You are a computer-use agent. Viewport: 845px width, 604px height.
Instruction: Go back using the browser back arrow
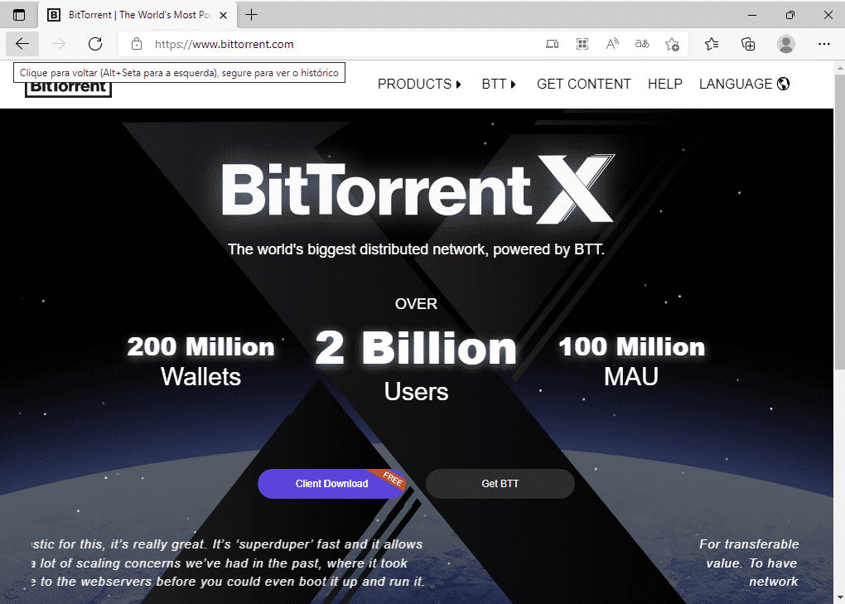22,44
